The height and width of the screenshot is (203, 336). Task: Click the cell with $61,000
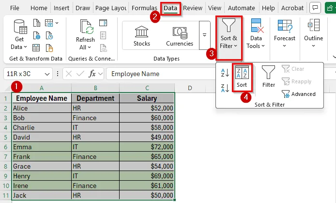[x=147, y=186]
